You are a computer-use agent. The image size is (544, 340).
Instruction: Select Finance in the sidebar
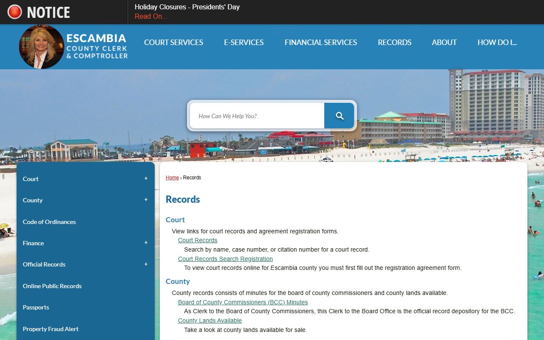pos(33,243)
